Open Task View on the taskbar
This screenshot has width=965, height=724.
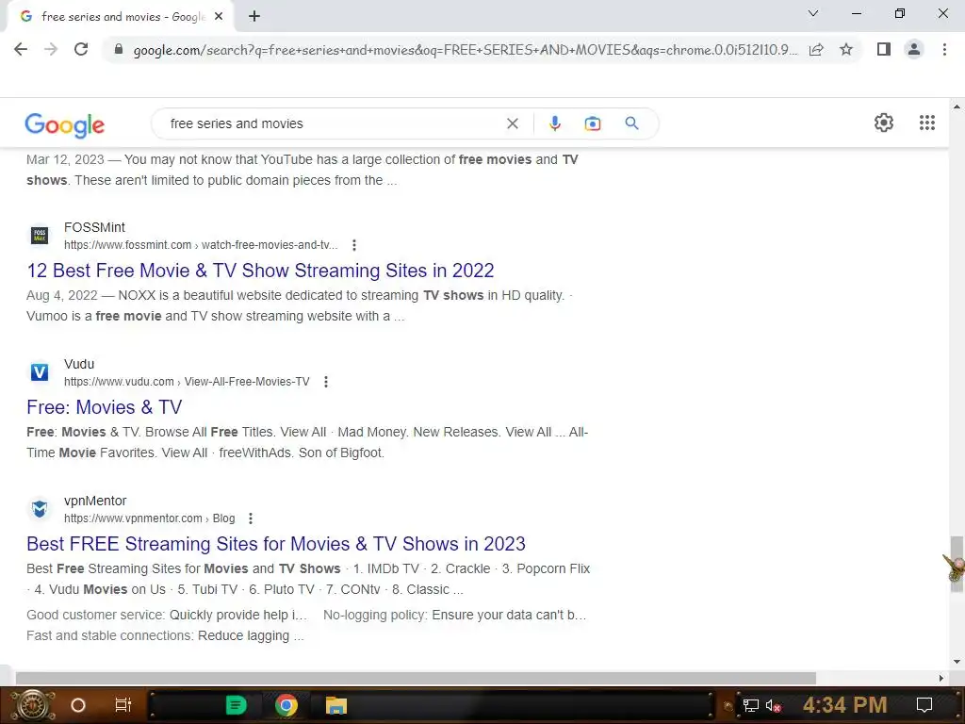coord(123,705)
